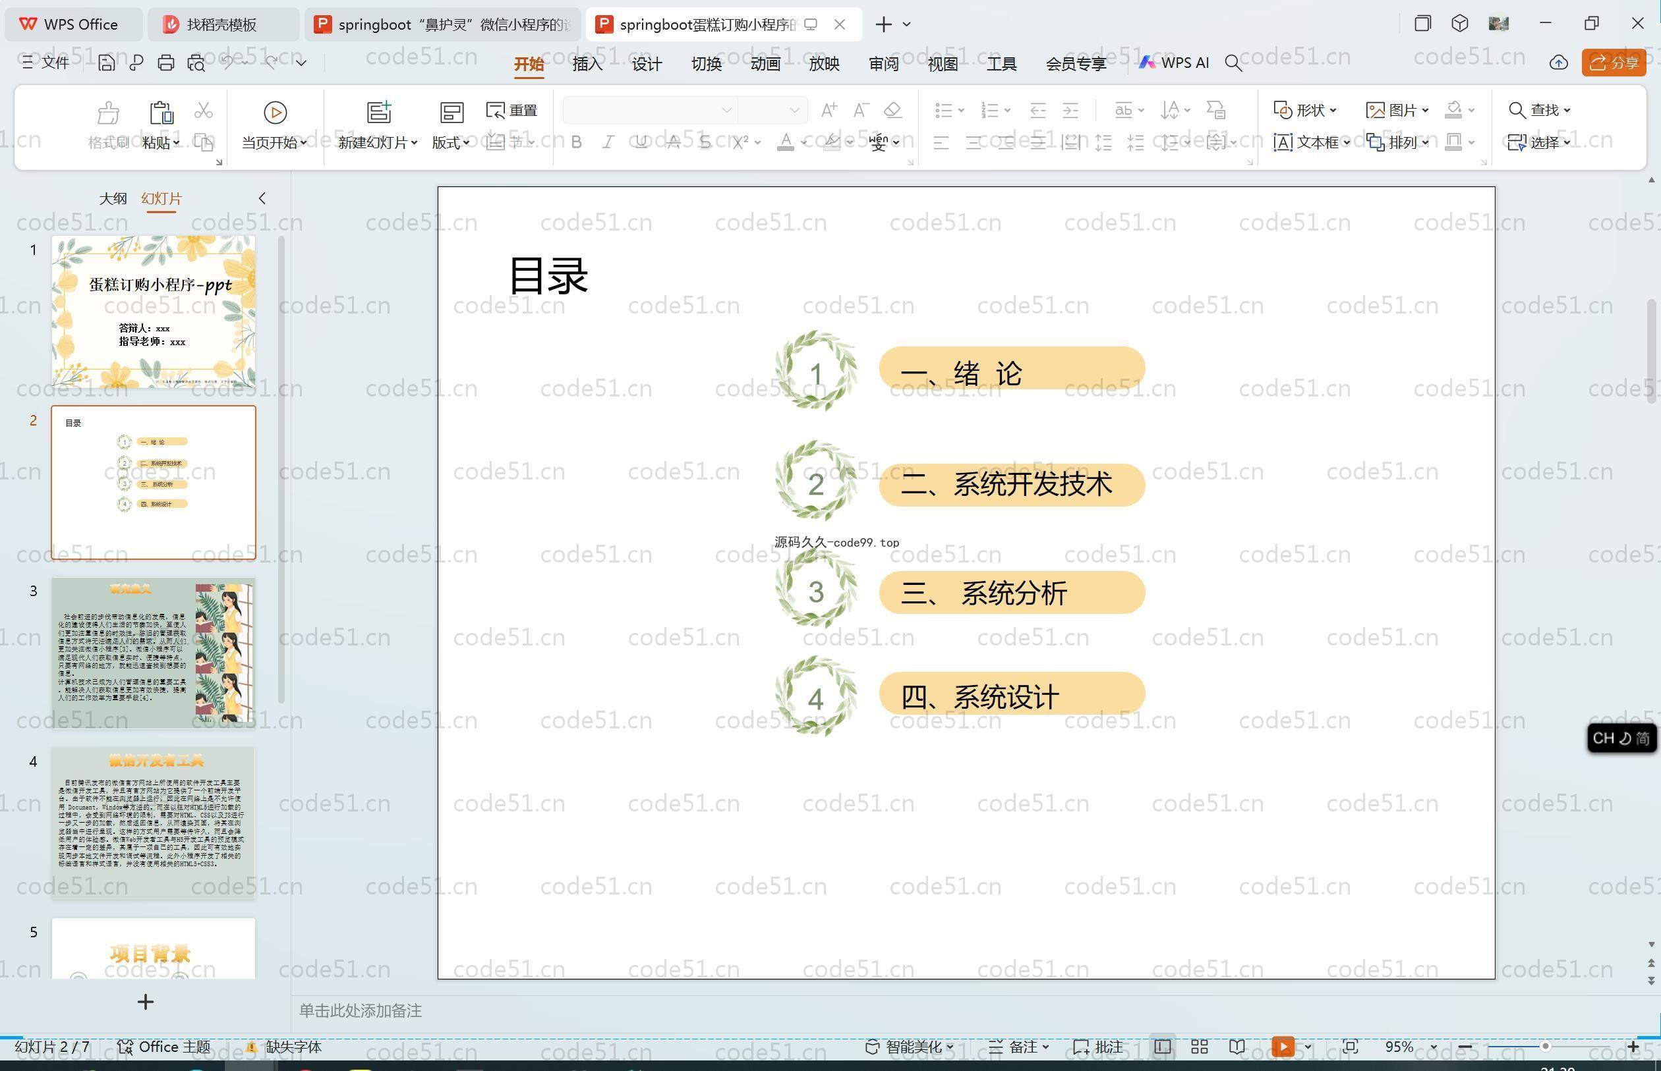Open the Design (设计) ribbon tab
This screenshot has height=1071, width=1661.
647,64
